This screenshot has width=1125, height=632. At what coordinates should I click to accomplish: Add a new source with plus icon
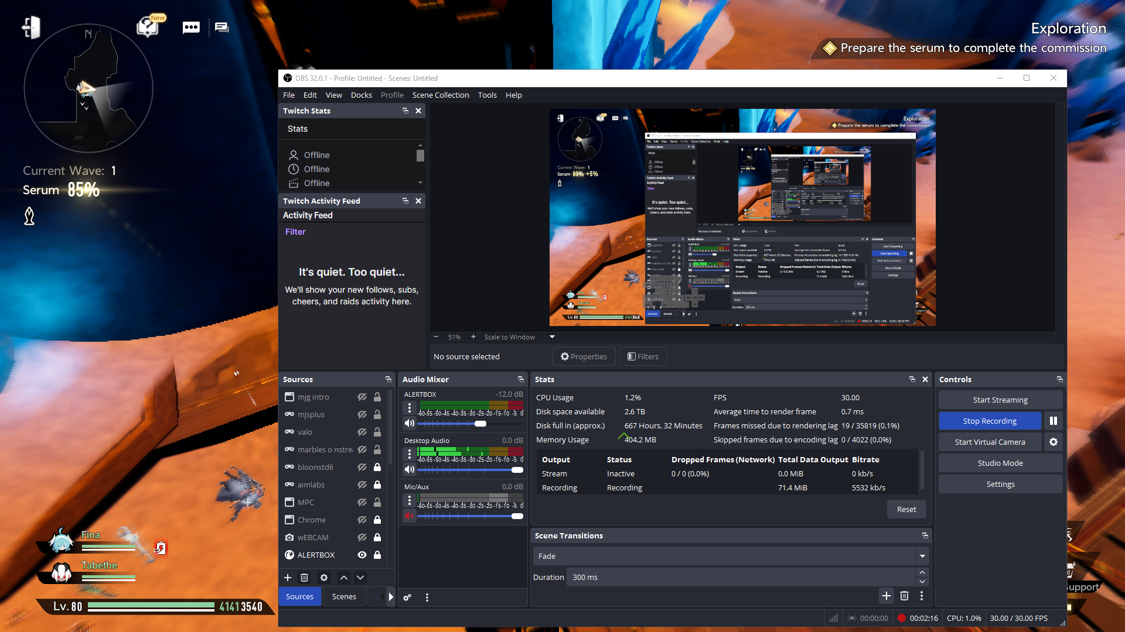tap(288, 578)
